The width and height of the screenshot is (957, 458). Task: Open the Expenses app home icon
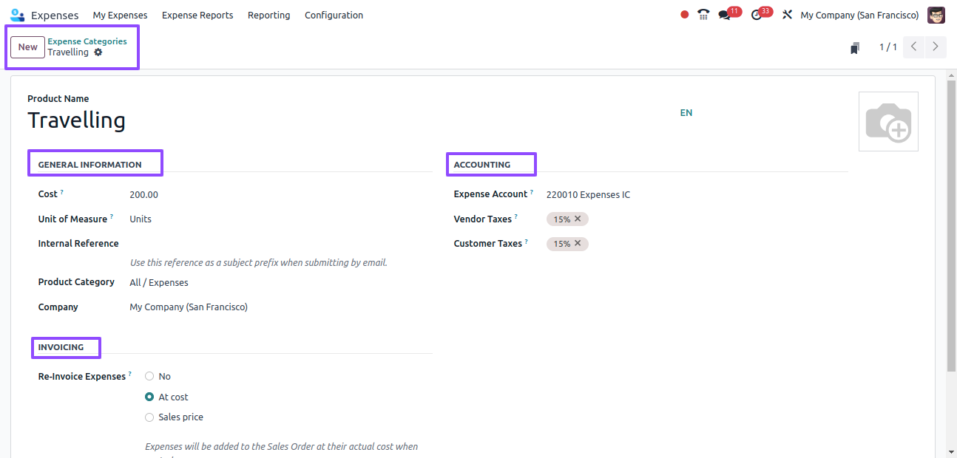(17, 15)
